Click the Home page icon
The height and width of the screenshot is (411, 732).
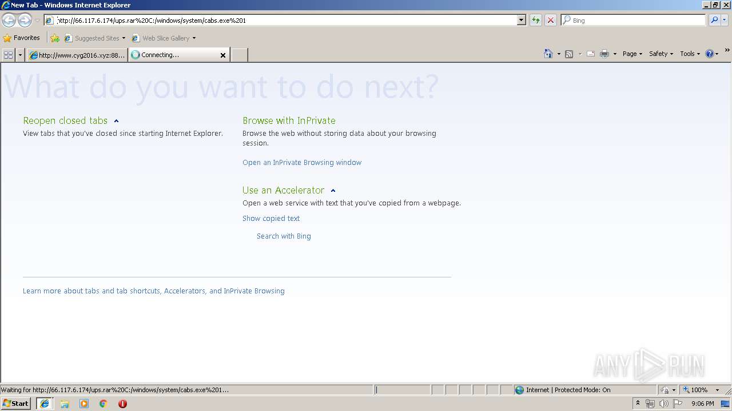coord(548,54)
